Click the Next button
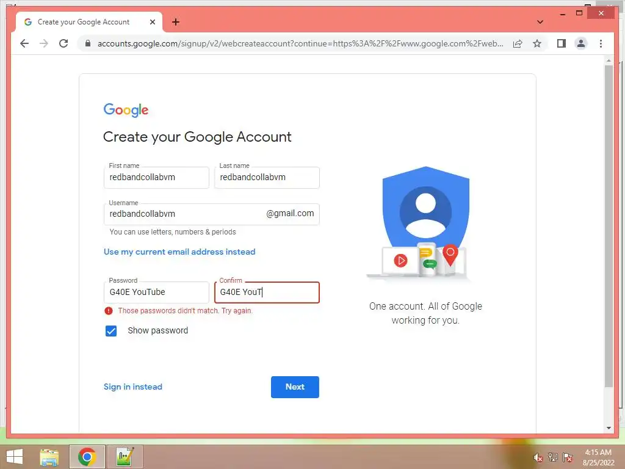The image size is (625, 469). point(295,387)
